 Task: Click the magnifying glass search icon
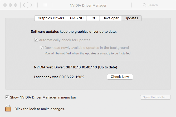click(x=144, y=5)
